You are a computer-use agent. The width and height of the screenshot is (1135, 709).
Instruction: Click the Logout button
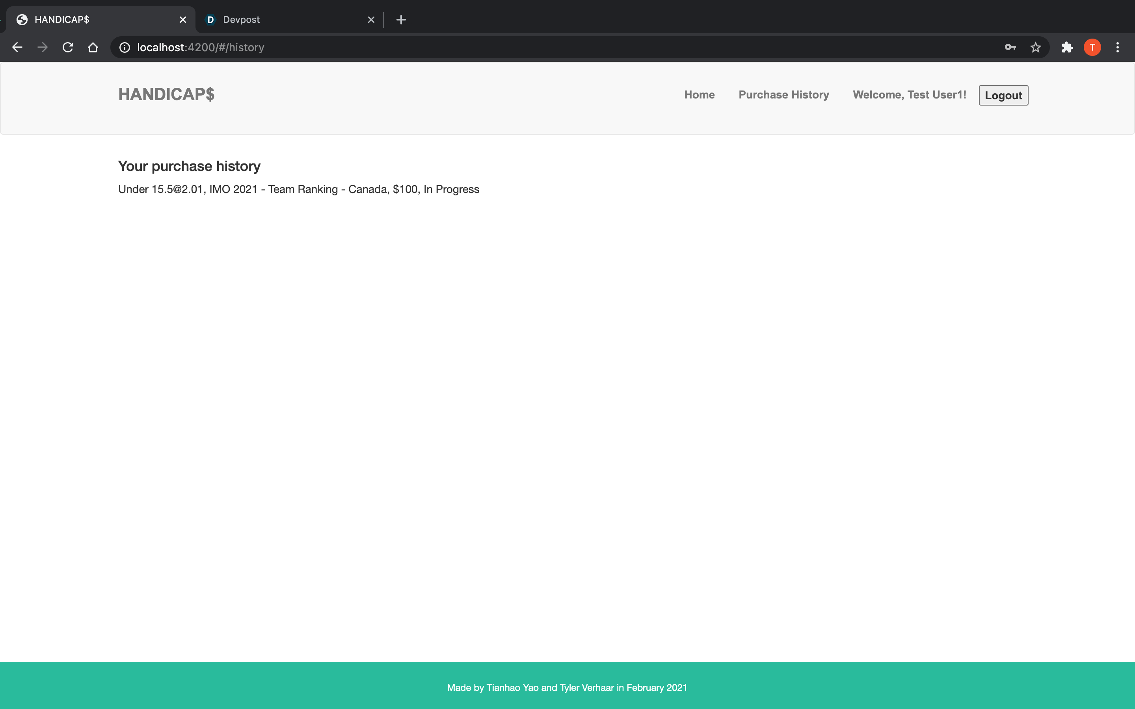(x=1003, y=95)
